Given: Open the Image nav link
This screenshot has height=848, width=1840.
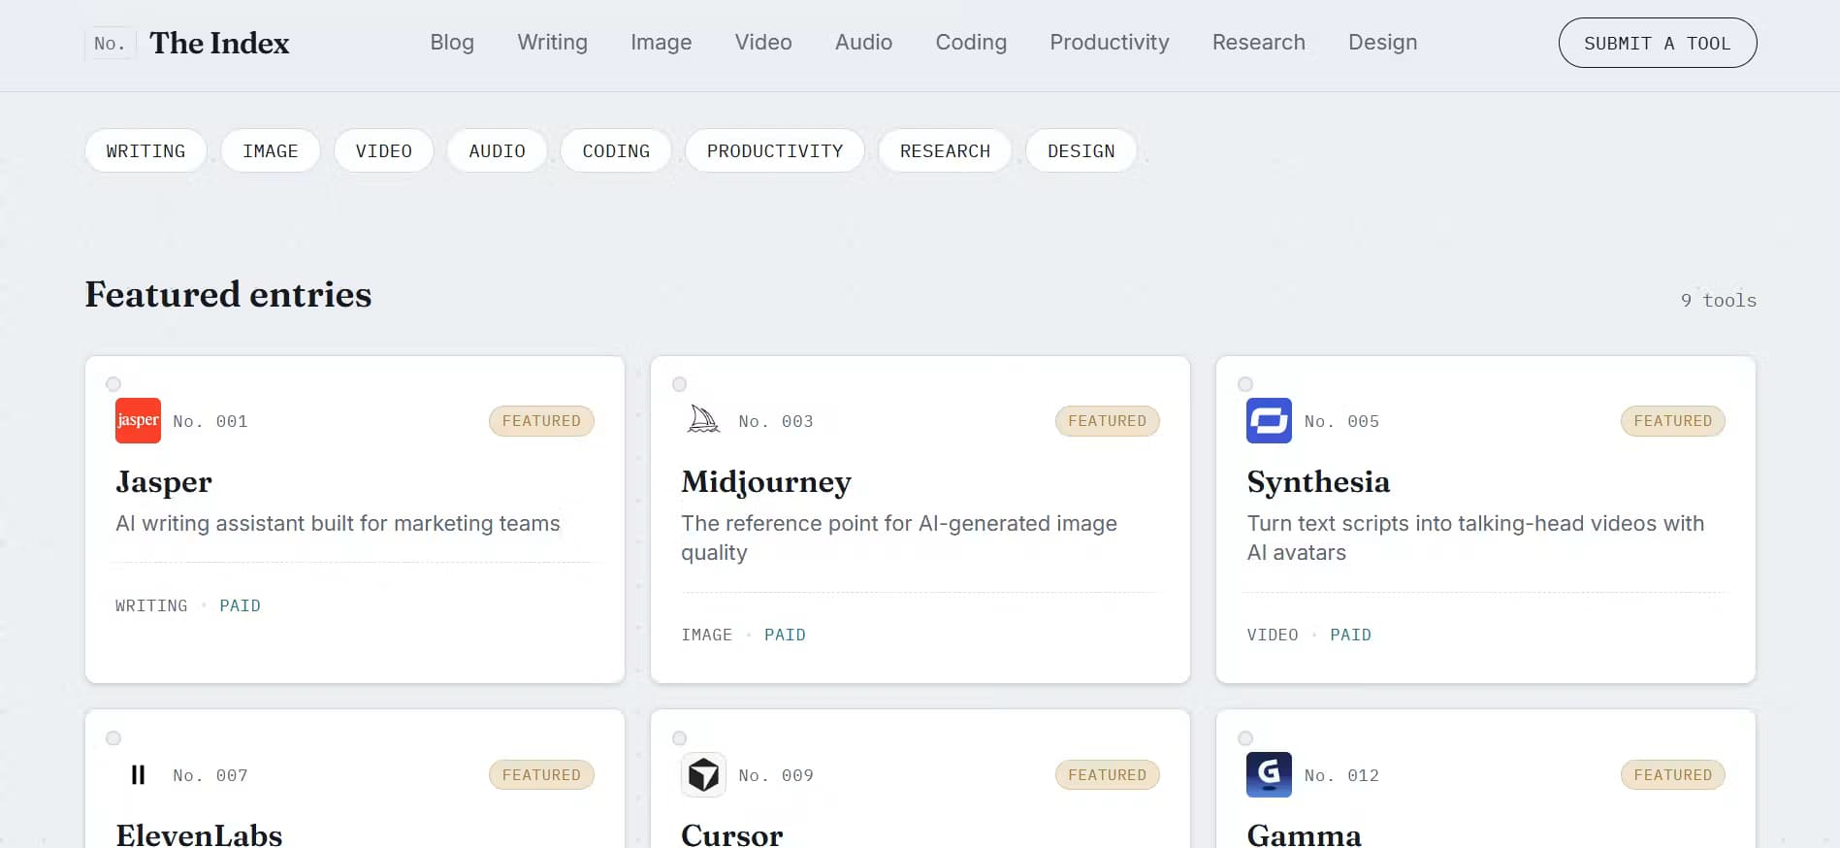Looking at the screenshot, I should tap(661, 43).
